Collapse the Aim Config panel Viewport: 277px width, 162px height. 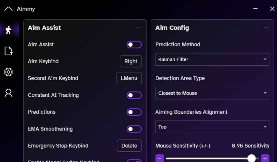(266, 28)
